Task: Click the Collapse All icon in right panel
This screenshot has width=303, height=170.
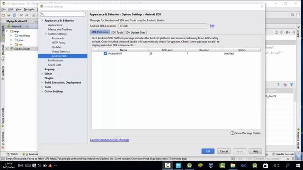Action: 281,33
